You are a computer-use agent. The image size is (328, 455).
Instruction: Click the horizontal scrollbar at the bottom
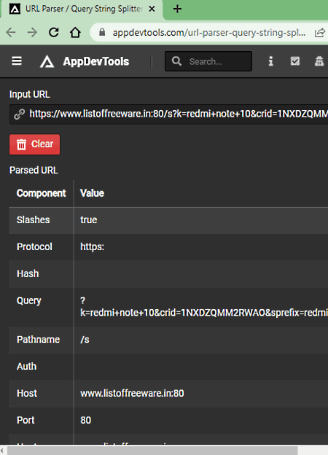coord(152,451)
